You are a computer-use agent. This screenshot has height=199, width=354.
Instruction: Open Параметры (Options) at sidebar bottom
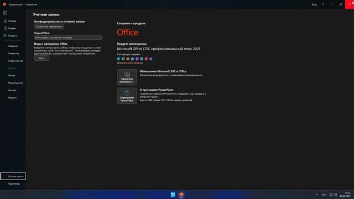coord(14,184)
